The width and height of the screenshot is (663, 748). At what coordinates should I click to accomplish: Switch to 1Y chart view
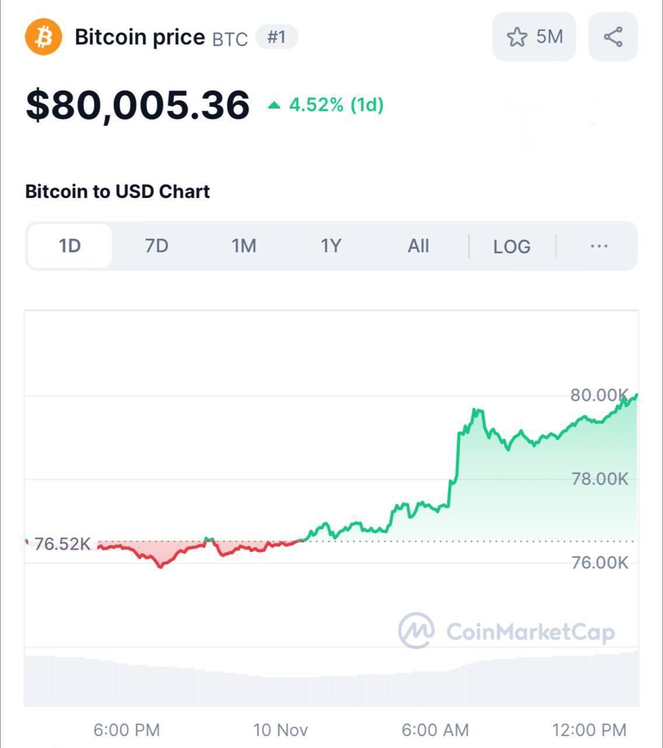click(331, 246)
